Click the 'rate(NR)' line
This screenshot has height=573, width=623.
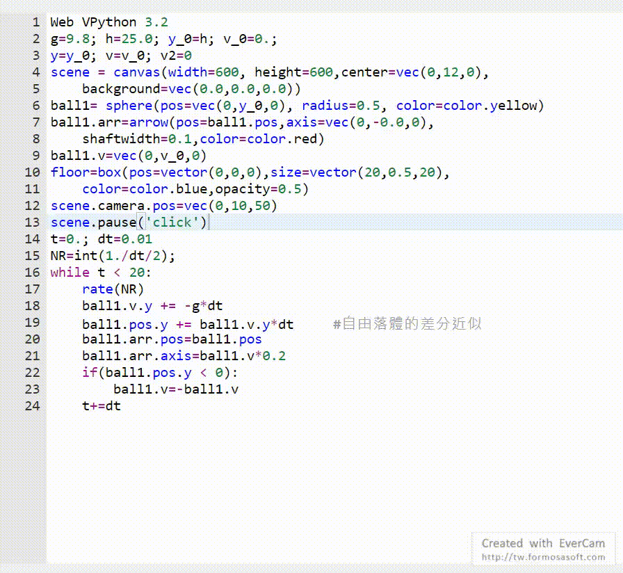[113, 289]
